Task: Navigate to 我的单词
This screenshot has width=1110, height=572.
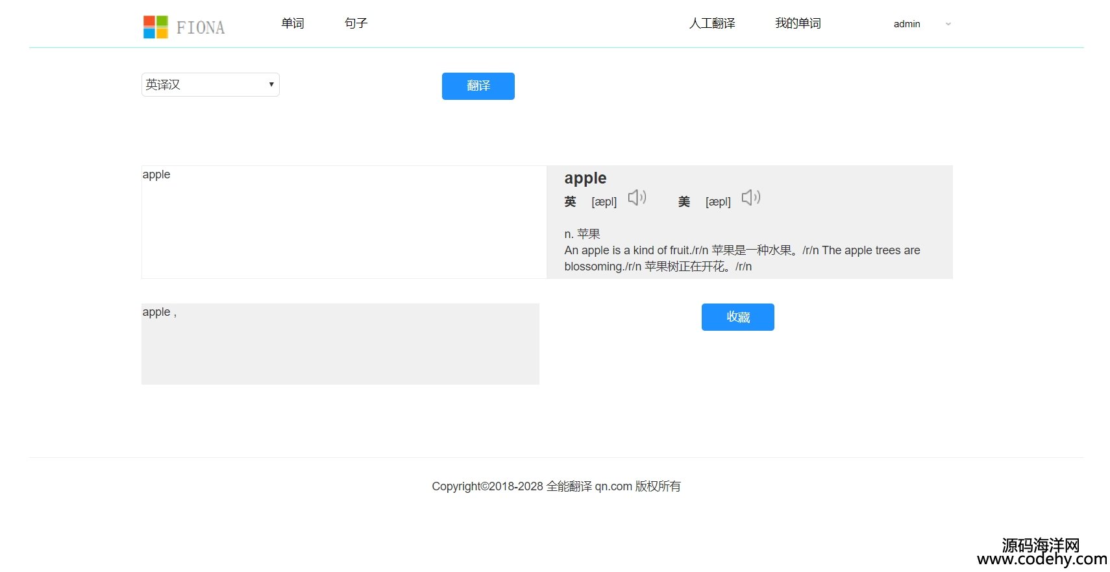Action: pos(797,23)
